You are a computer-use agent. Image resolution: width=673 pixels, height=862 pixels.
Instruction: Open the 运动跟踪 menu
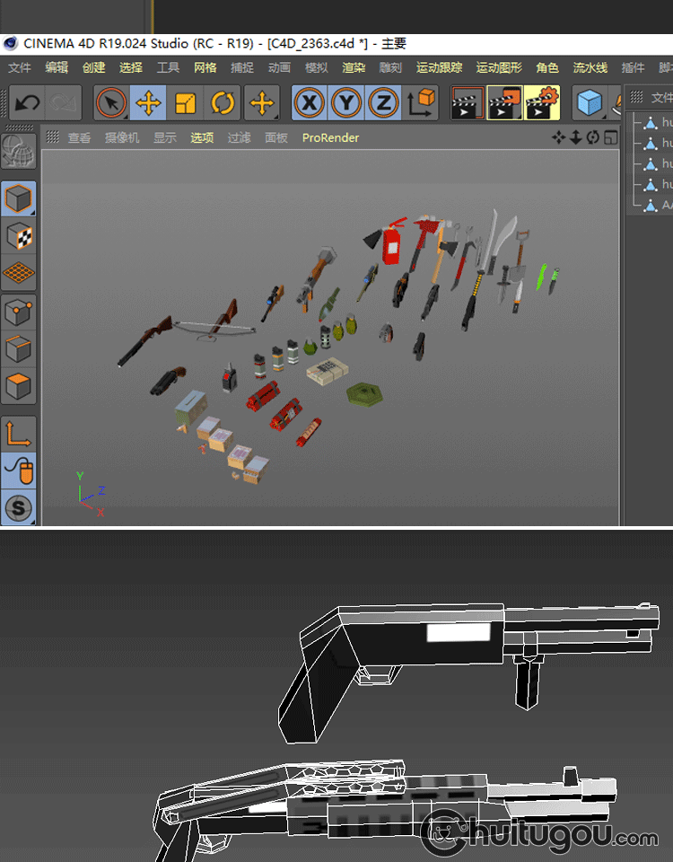(x=439, y=67)
